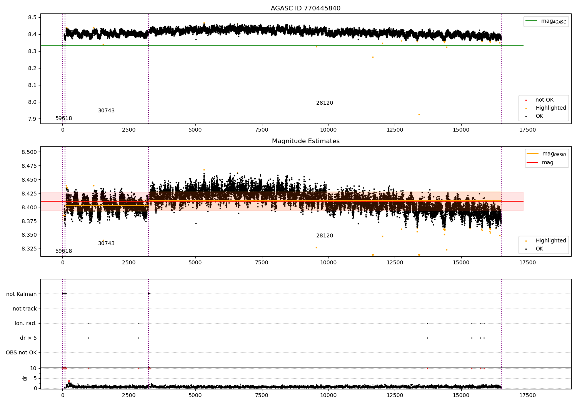Select the 7.9 tick on the top y-axis
The image size is (577, 404).
click(x=32, y=119)
